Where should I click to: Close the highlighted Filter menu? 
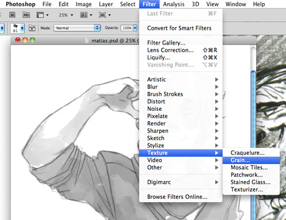(149, 4)
